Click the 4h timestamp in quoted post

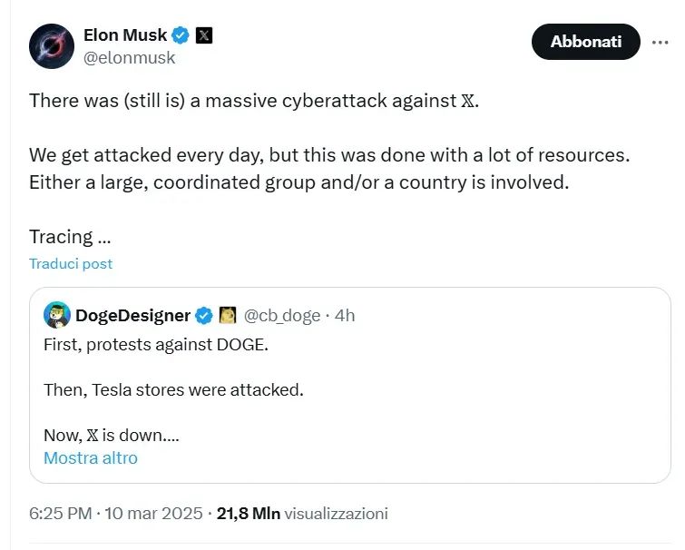tap(346, 316)
